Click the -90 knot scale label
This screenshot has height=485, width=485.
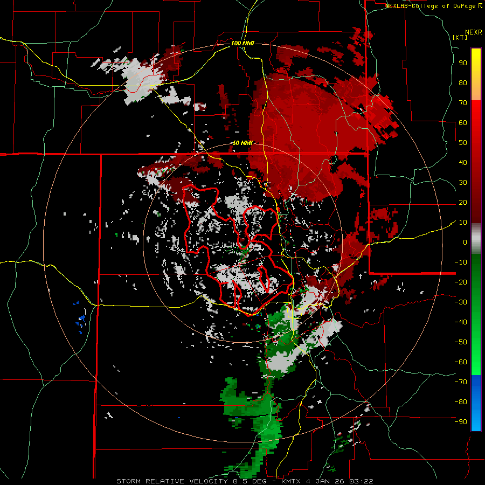click(461, 422)
